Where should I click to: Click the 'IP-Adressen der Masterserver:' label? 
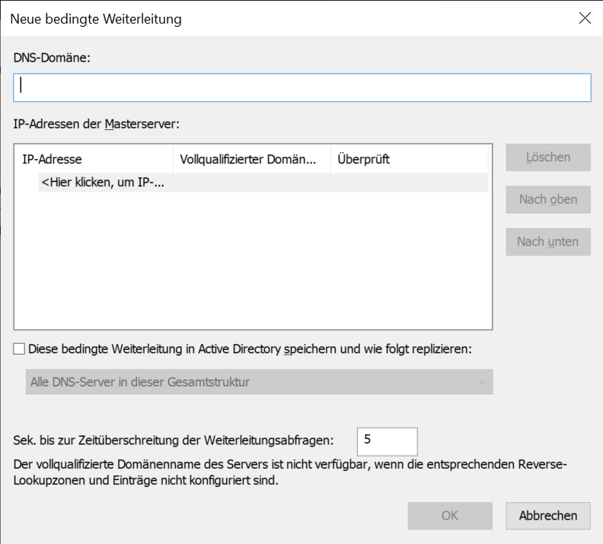(x=97, y=124)
